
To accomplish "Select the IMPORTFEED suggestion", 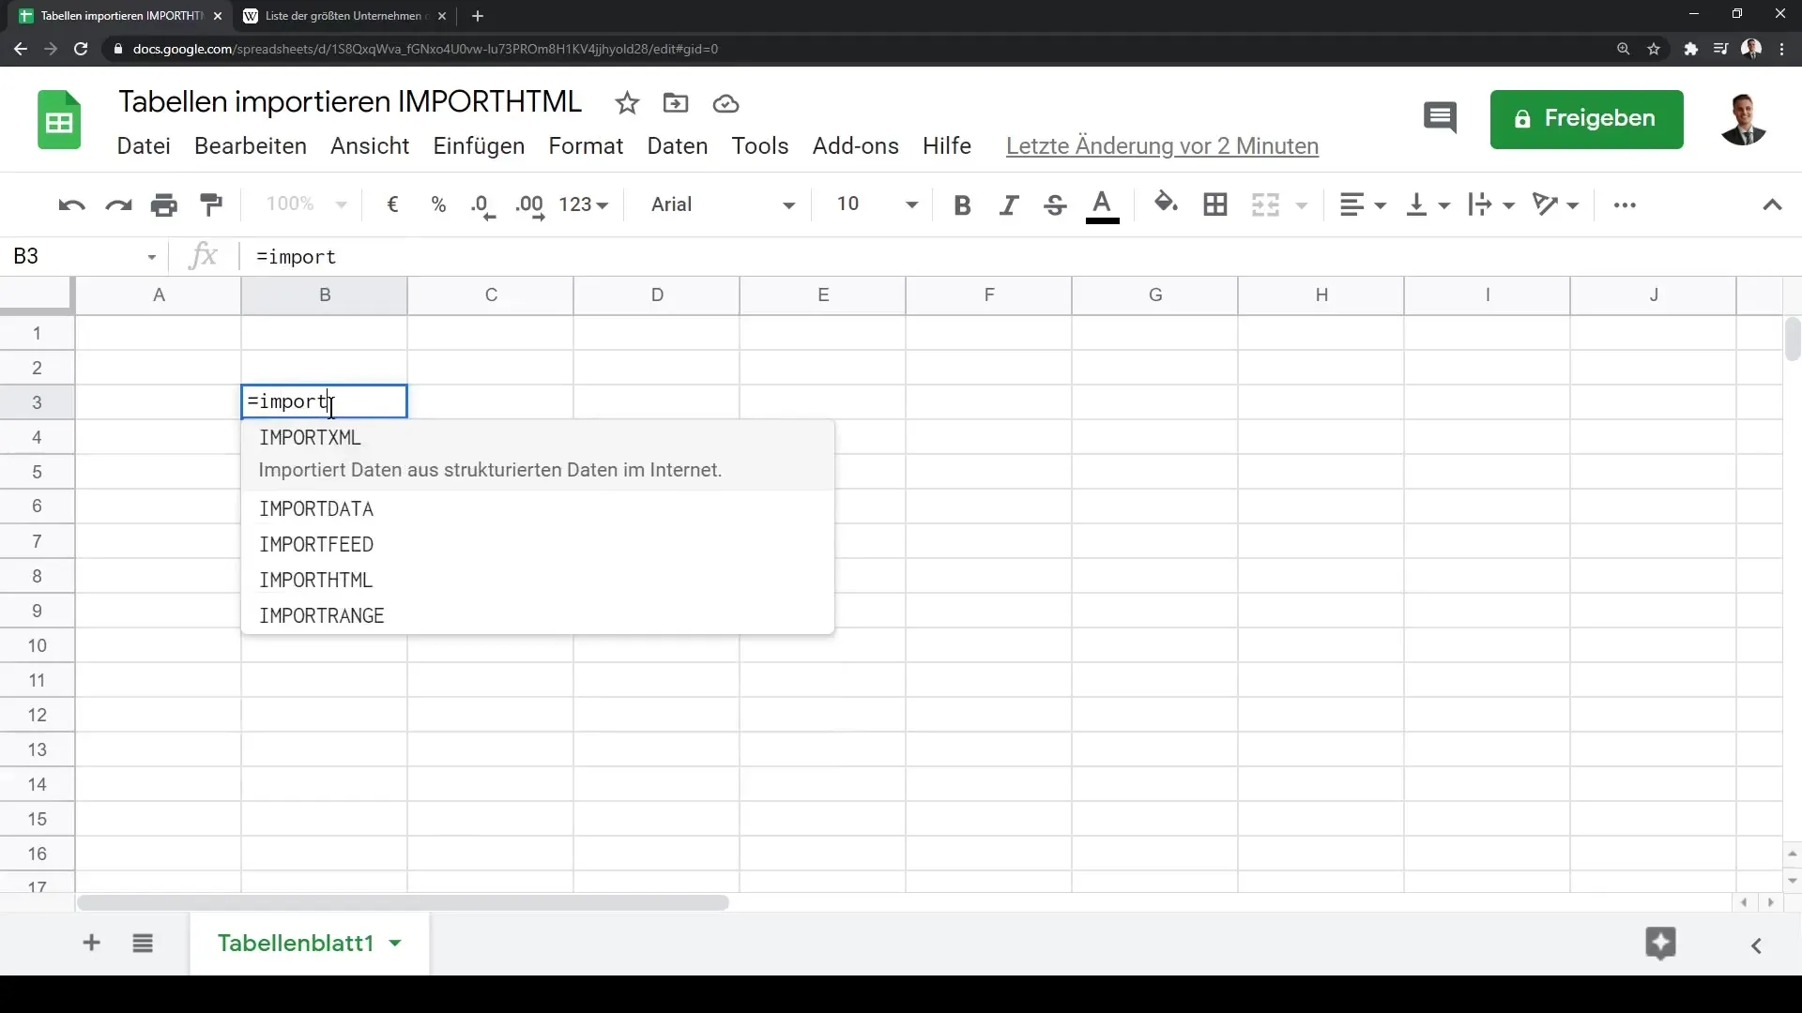I will [538, 545].
